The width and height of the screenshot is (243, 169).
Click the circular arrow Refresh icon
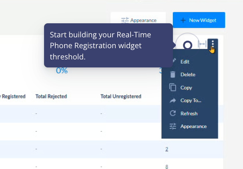tap(173, 114)
